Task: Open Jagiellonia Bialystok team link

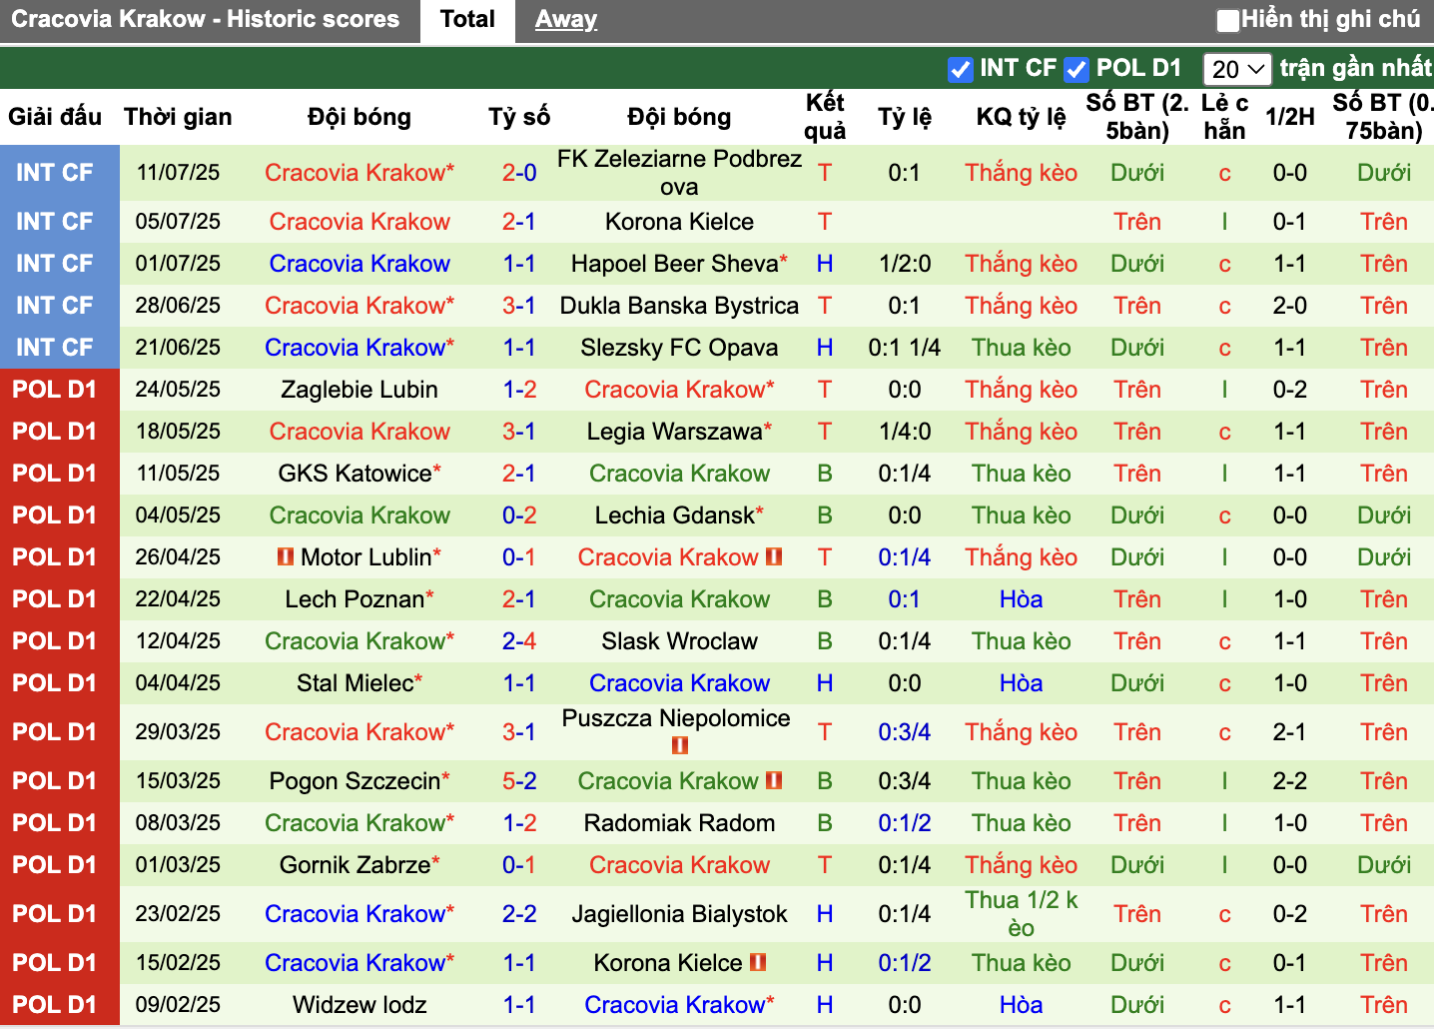Action: tap(679, 914)
